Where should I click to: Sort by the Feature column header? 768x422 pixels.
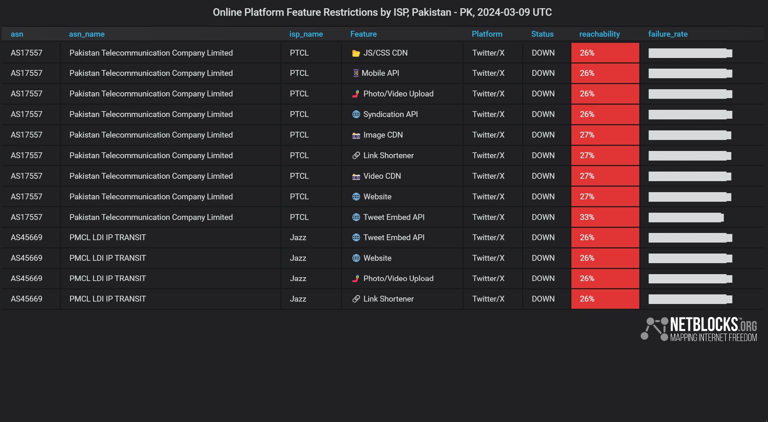click(x=363, y=34)
